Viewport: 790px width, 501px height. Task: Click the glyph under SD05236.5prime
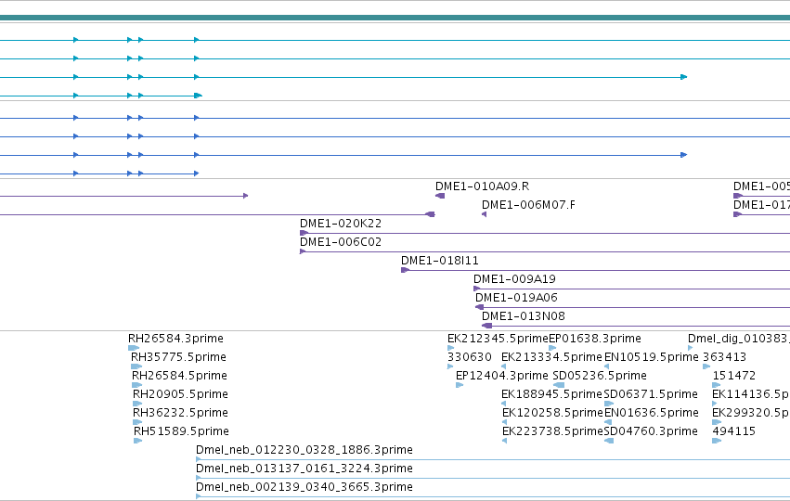pos(559,385)
